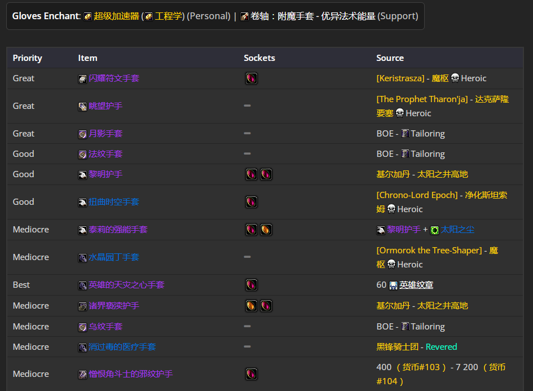
Task: Open the 英雄纹章 currency link
Action: (x=416, y=285)
